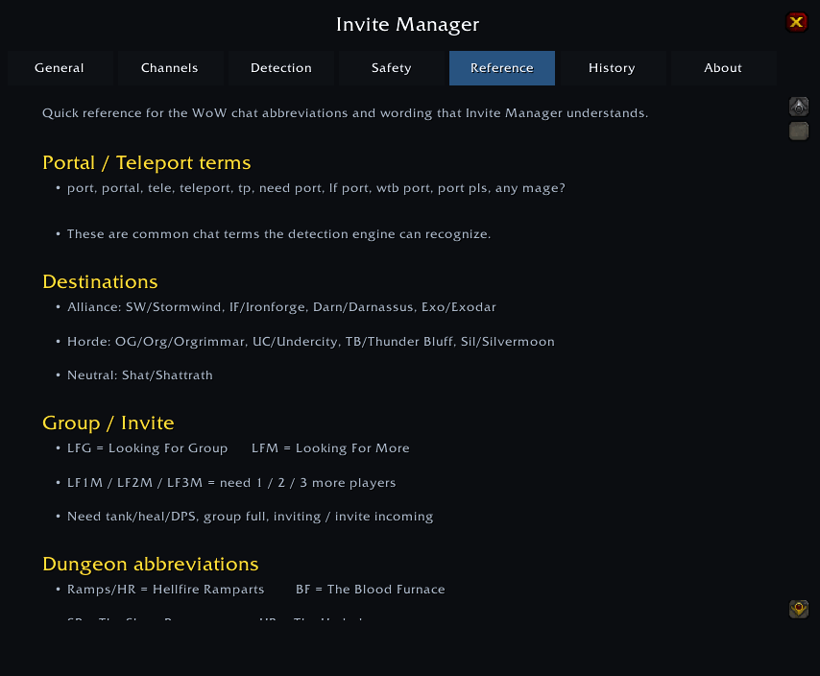820x676 pixels.
Task: Close the Invite Manager window
Action: click(796, 22)
